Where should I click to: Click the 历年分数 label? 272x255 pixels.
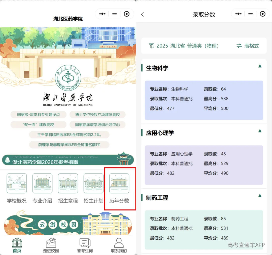(x=119, y=201)
